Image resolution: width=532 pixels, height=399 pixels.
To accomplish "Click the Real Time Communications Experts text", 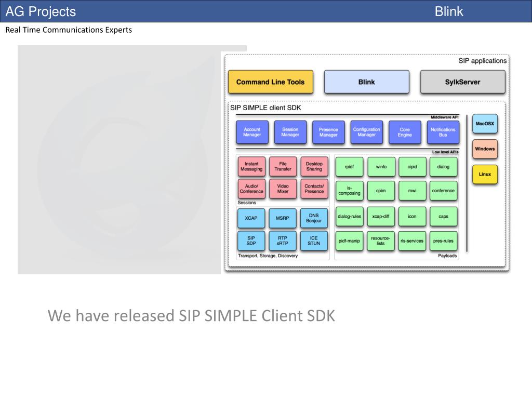I will [69, 30].
